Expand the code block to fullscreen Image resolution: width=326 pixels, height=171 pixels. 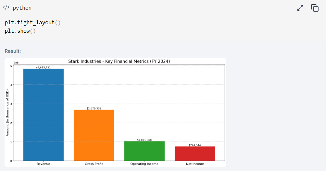coord(300,8)
